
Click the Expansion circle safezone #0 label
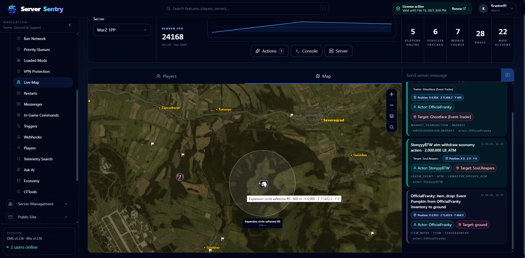pos(262,223)
